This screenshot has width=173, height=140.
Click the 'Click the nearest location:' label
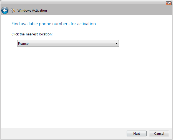[x=32, y=34]
